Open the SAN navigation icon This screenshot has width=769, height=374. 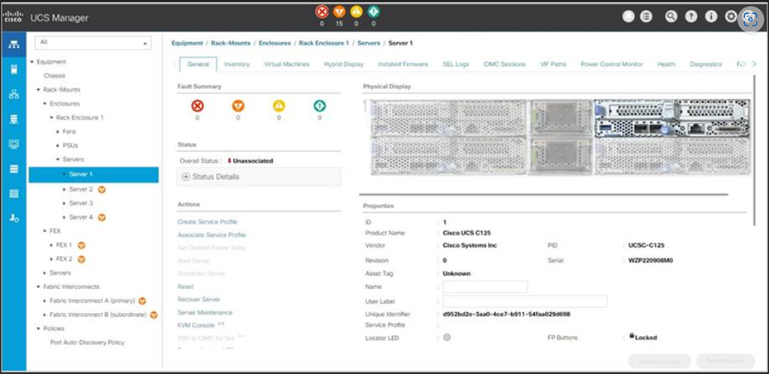coord(14,119)
